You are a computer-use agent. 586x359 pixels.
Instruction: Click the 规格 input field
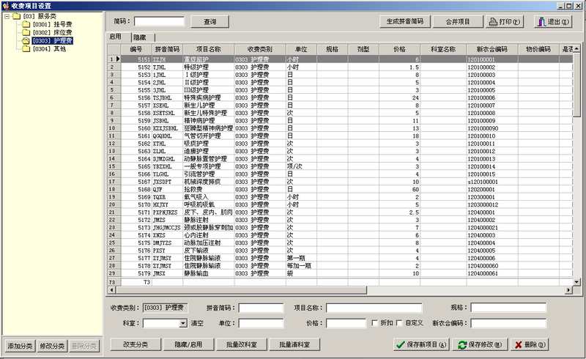508,308
